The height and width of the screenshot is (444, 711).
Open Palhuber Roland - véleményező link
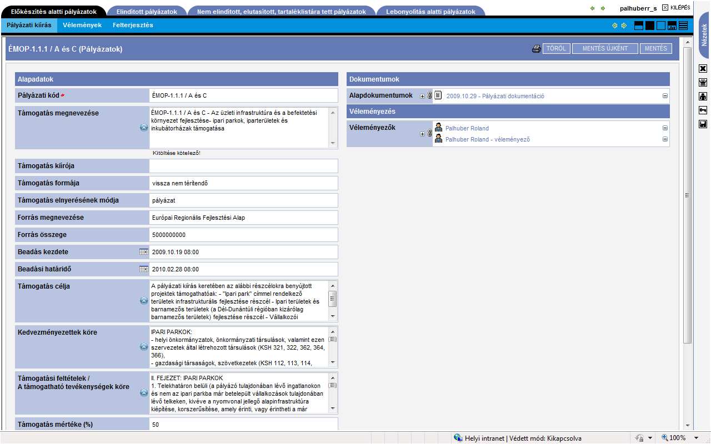tap(488, 139)
